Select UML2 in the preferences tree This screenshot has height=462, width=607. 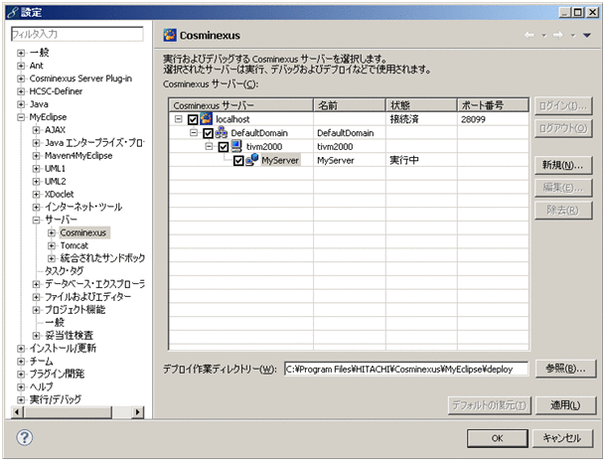(56, 181)
